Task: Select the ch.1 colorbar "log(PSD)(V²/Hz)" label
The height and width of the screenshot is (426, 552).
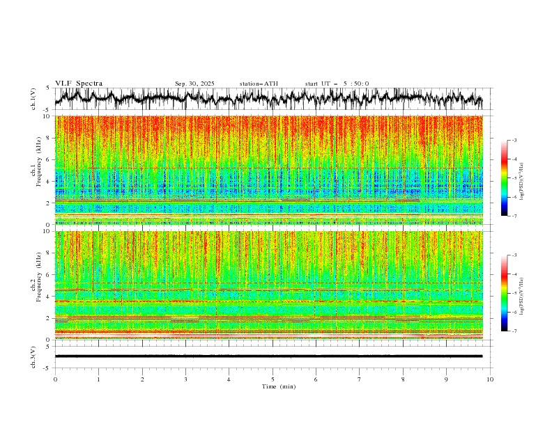Action: [522, 182]
